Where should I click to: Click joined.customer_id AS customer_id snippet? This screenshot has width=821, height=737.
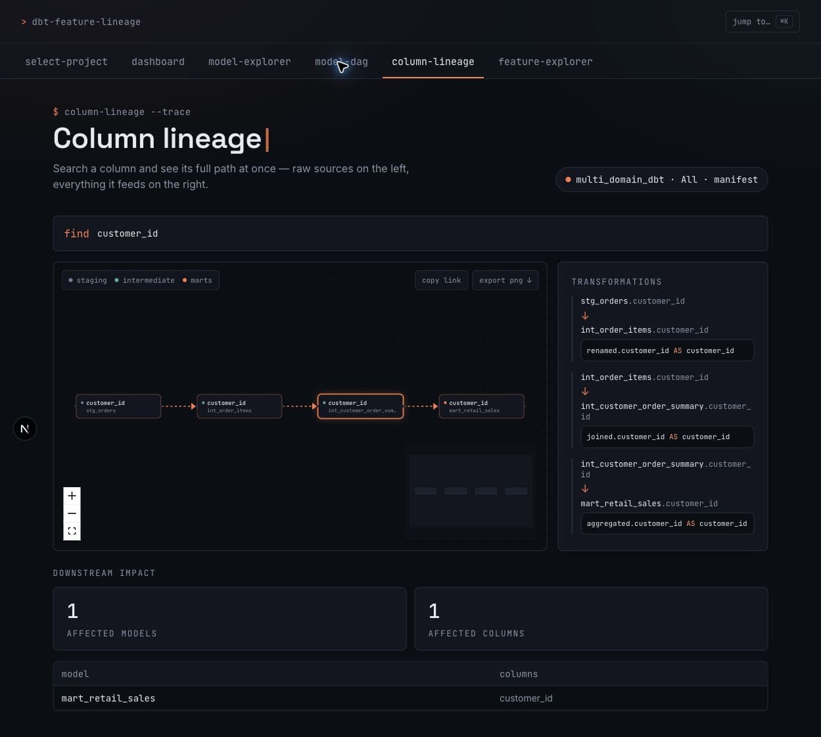tap(667, 437)
